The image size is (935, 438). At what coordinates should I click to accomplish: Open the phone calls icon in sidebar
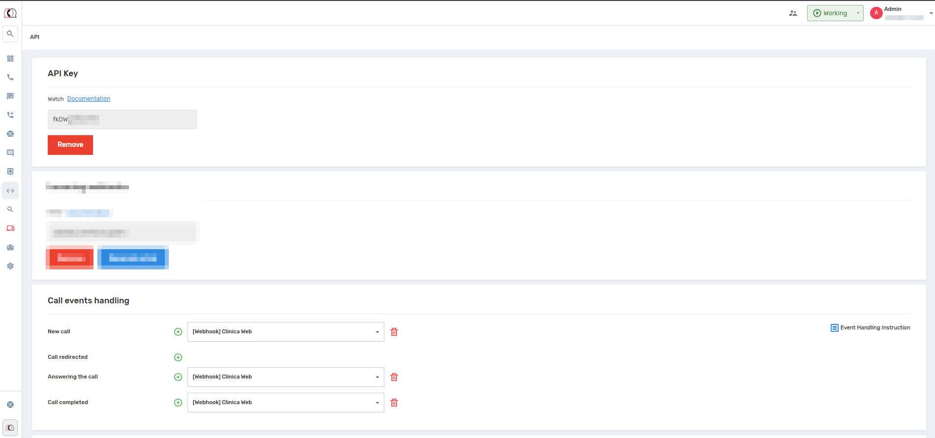[10, 77]
